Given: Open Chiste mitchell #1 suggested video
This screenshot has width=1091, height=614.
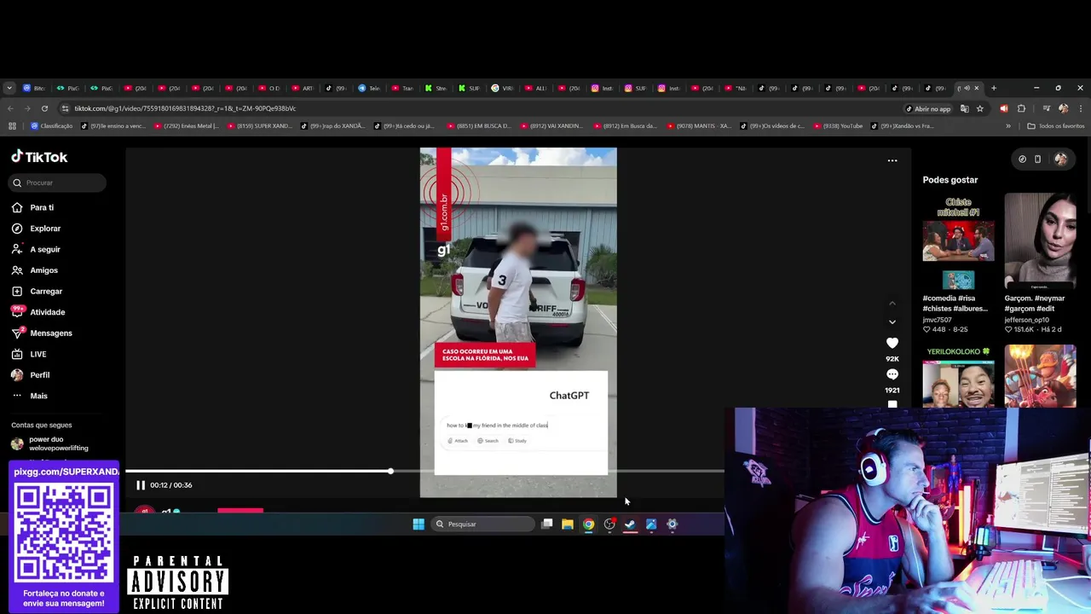Looking at the screenshot, I should pyautogui.click(x=958, y=241).
